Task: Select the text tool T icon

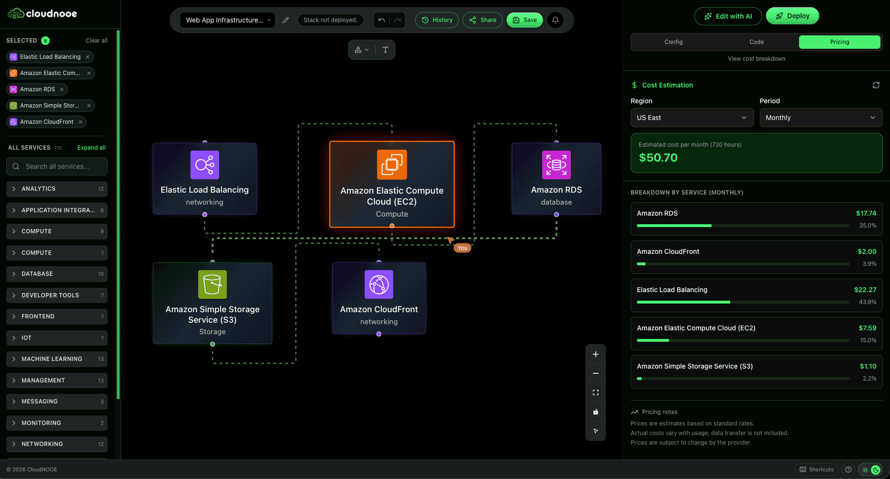Action: [x=385, y=50]
